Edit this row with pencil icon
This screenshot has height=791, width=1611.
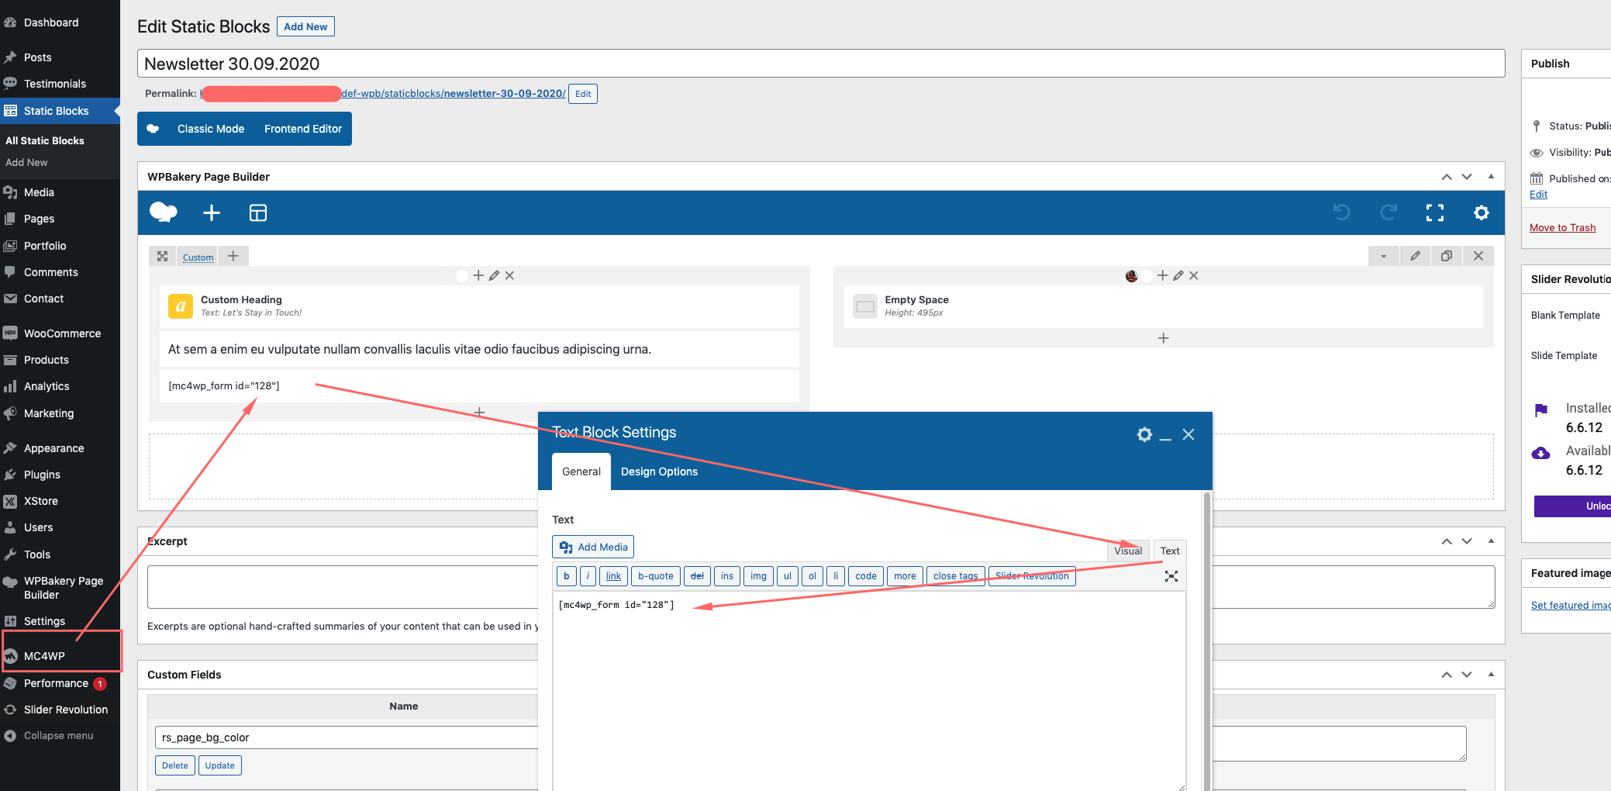[x=1415, y=256]
